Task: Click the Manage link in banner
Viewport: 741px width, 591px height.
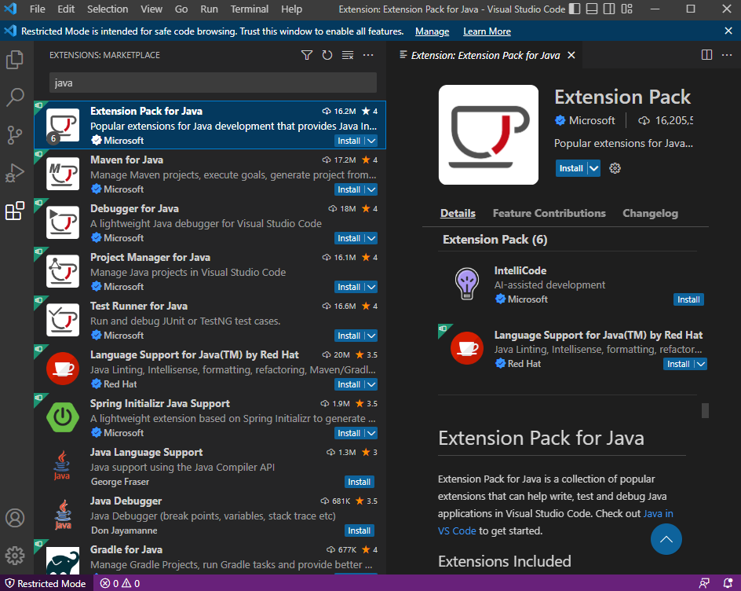Action: (x=432, y=31)
